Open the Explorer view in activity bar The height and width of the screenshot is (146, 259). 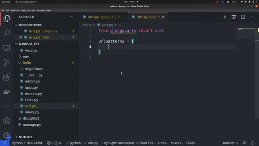(6, 19)
